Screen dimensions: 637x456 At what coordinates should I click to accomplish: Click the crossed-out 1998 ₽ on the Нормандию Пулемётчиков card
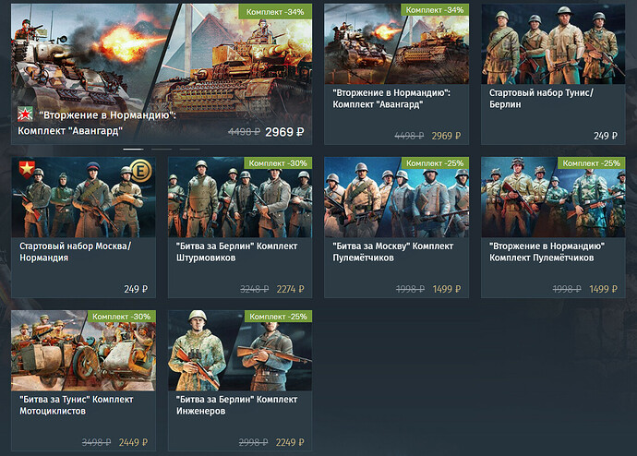point(567,289)
